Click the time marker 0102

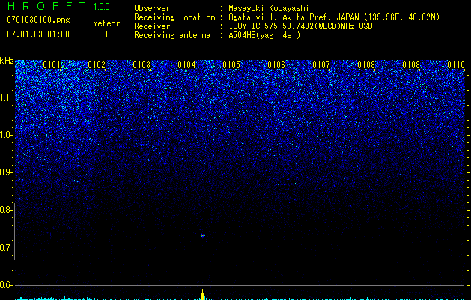pos(97,64)
